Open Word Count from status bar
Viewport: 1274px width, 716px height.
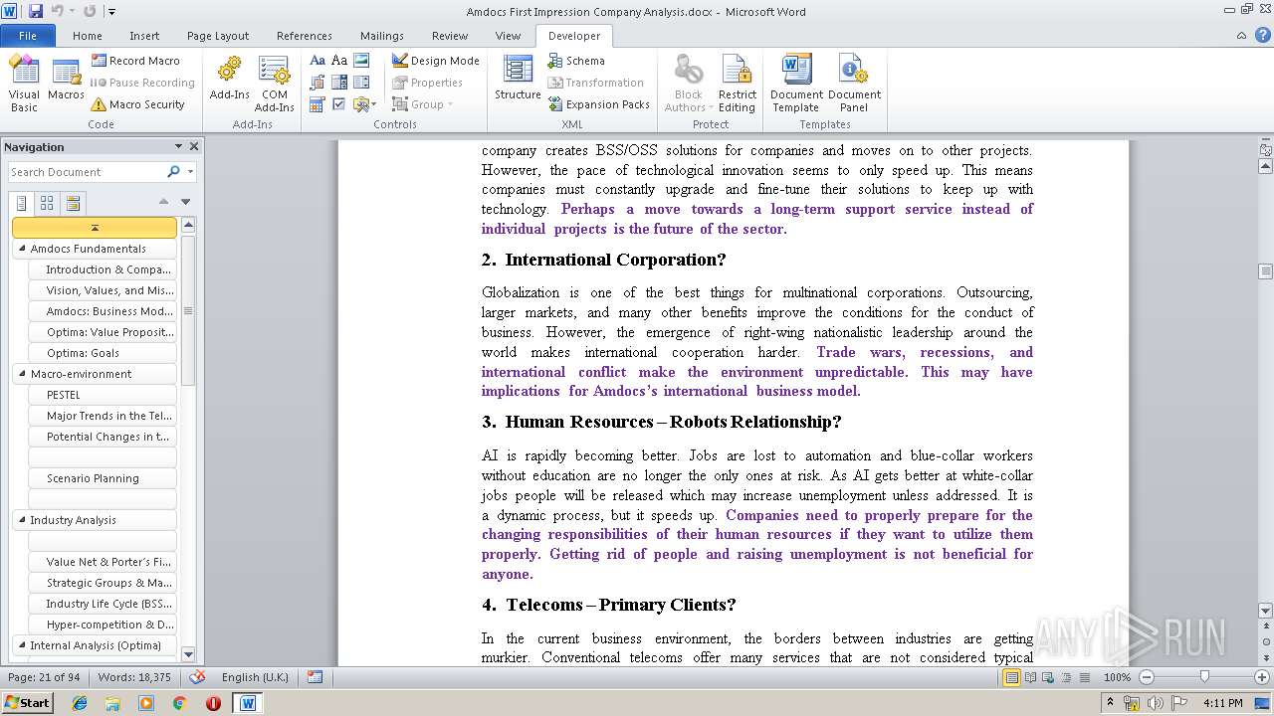click(134, 677)
